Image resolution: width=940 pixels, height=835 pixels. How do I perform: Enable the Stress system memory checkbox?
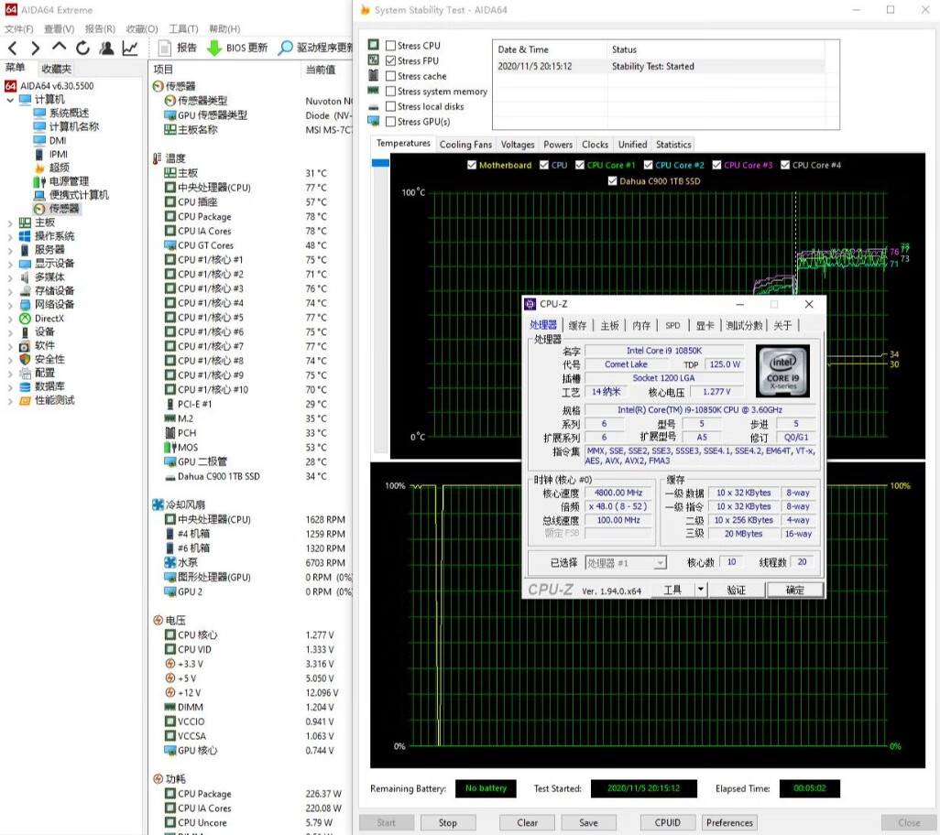(x=391, y=91)
